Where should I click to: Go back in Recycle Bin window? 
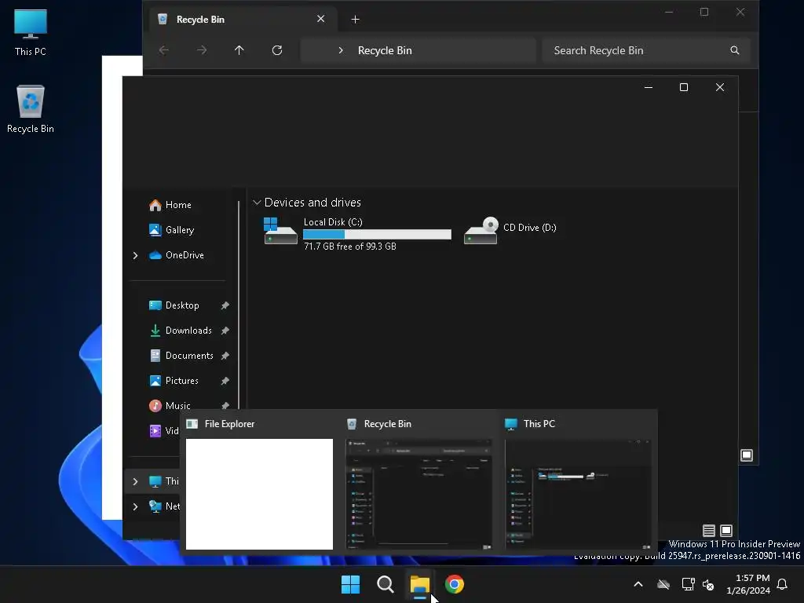click(163, 50)
